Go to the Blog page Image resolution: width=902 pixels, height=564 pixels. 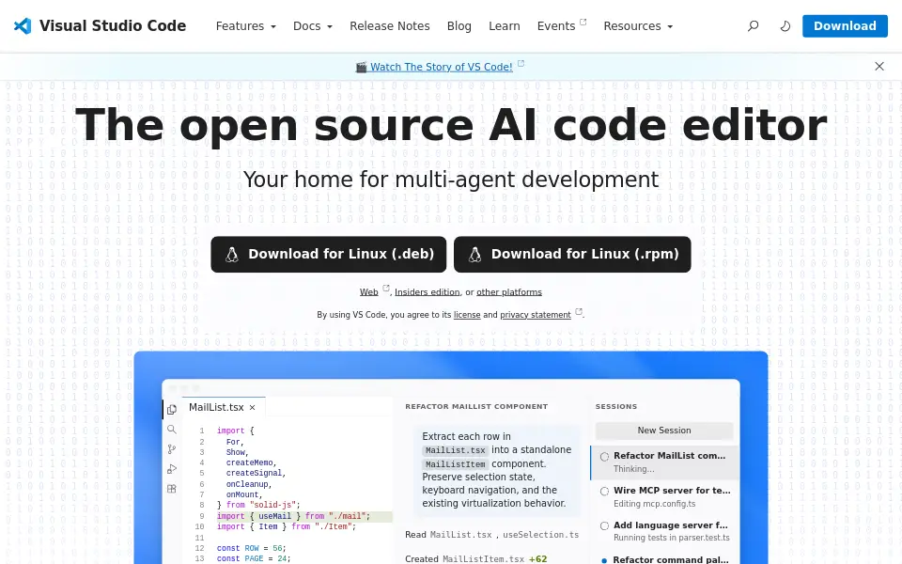(459, 26)
